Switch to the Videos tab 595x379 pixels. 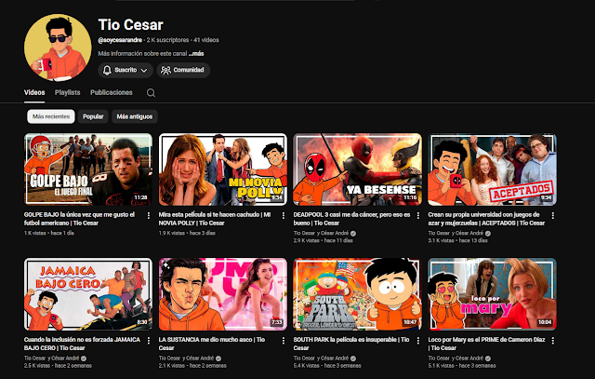pos(34,92)
